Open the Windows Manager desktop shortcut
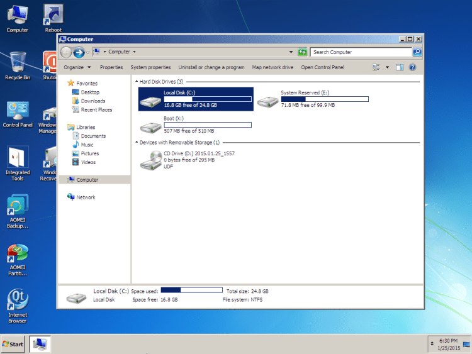 point(48,119)
